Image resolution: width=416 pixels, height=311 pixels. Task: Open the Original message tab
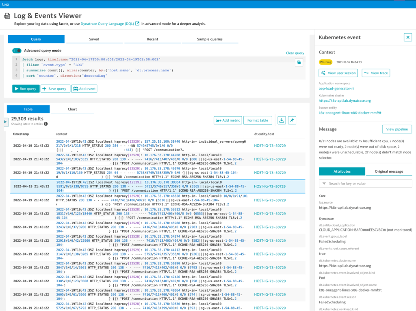[389, 172]
